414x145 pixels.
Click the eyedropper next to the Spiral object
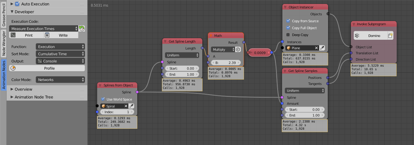131,106
